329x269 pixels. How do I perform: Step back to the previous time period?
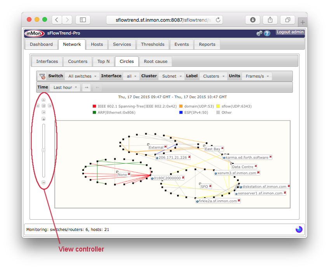tap(87, 87)
